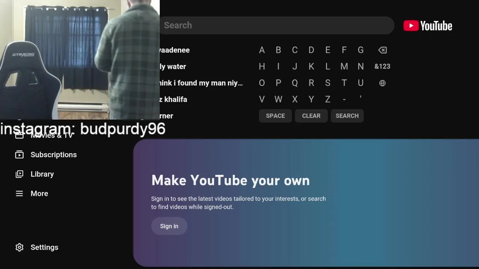The image size is (479, 269).
Task: Tap the letter X key
Action: [295, 99]
